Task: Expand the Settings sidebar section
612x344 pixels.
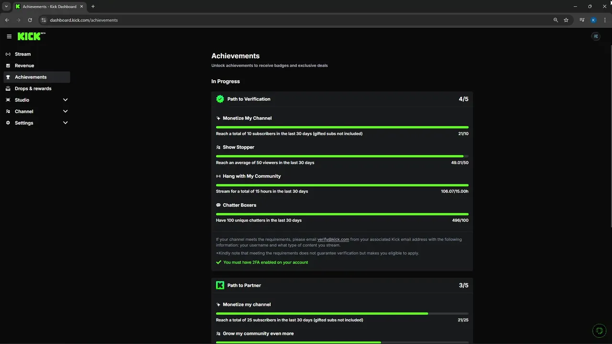Action: 66,123
